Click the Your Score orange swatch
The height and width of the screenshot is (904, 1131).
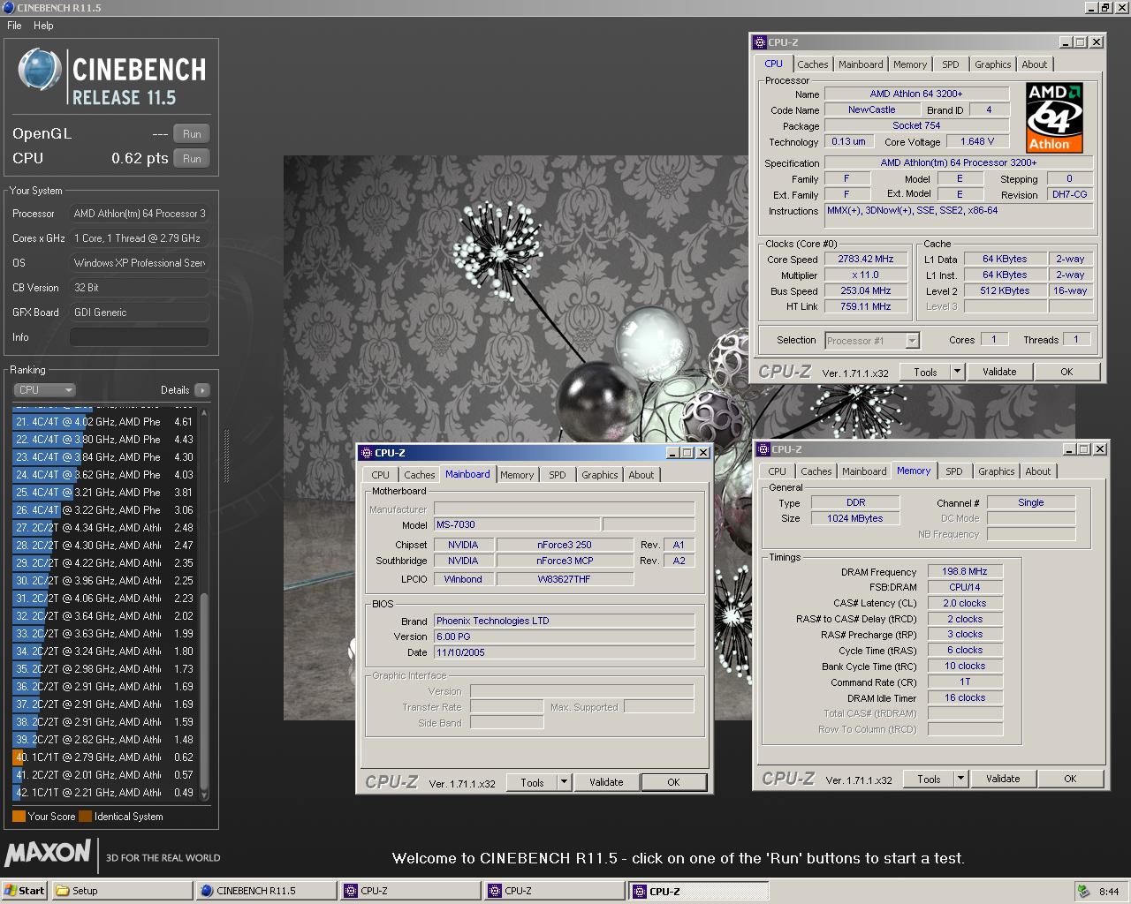(x=19, y=817)
